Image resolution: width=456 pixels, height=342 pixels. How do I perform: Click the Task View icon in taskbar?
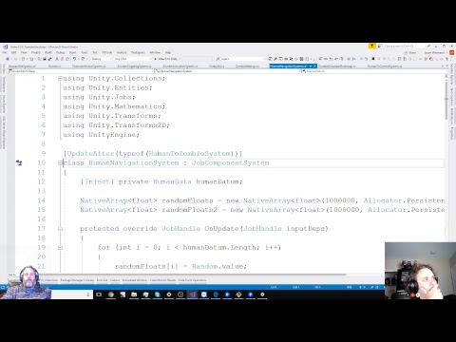click(x=99, y=294)
